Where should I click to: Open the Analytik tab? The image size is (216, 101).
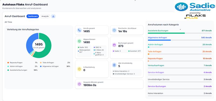[x=45, y=16]
